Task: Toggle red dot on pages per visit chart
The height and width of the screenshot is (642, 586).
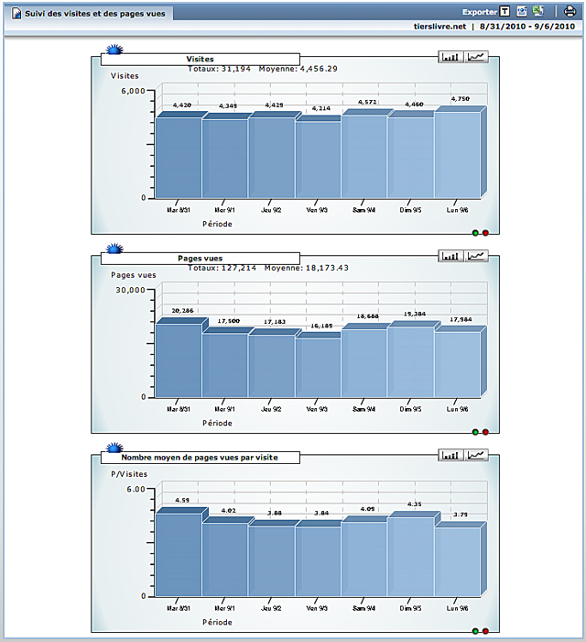Action: [485, 631]
